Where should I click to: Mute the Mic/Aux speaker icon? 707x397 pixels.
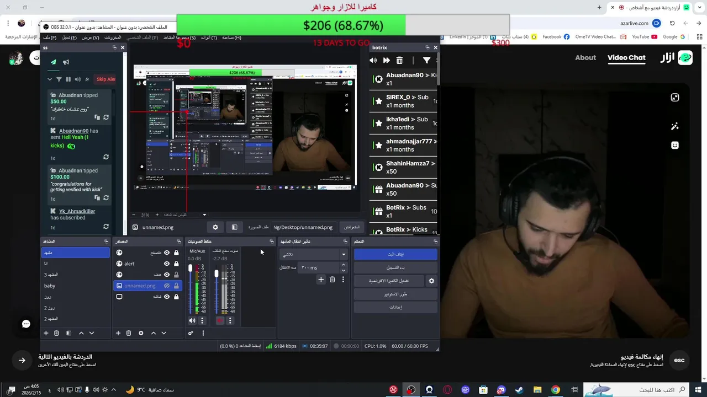point(192,320)
